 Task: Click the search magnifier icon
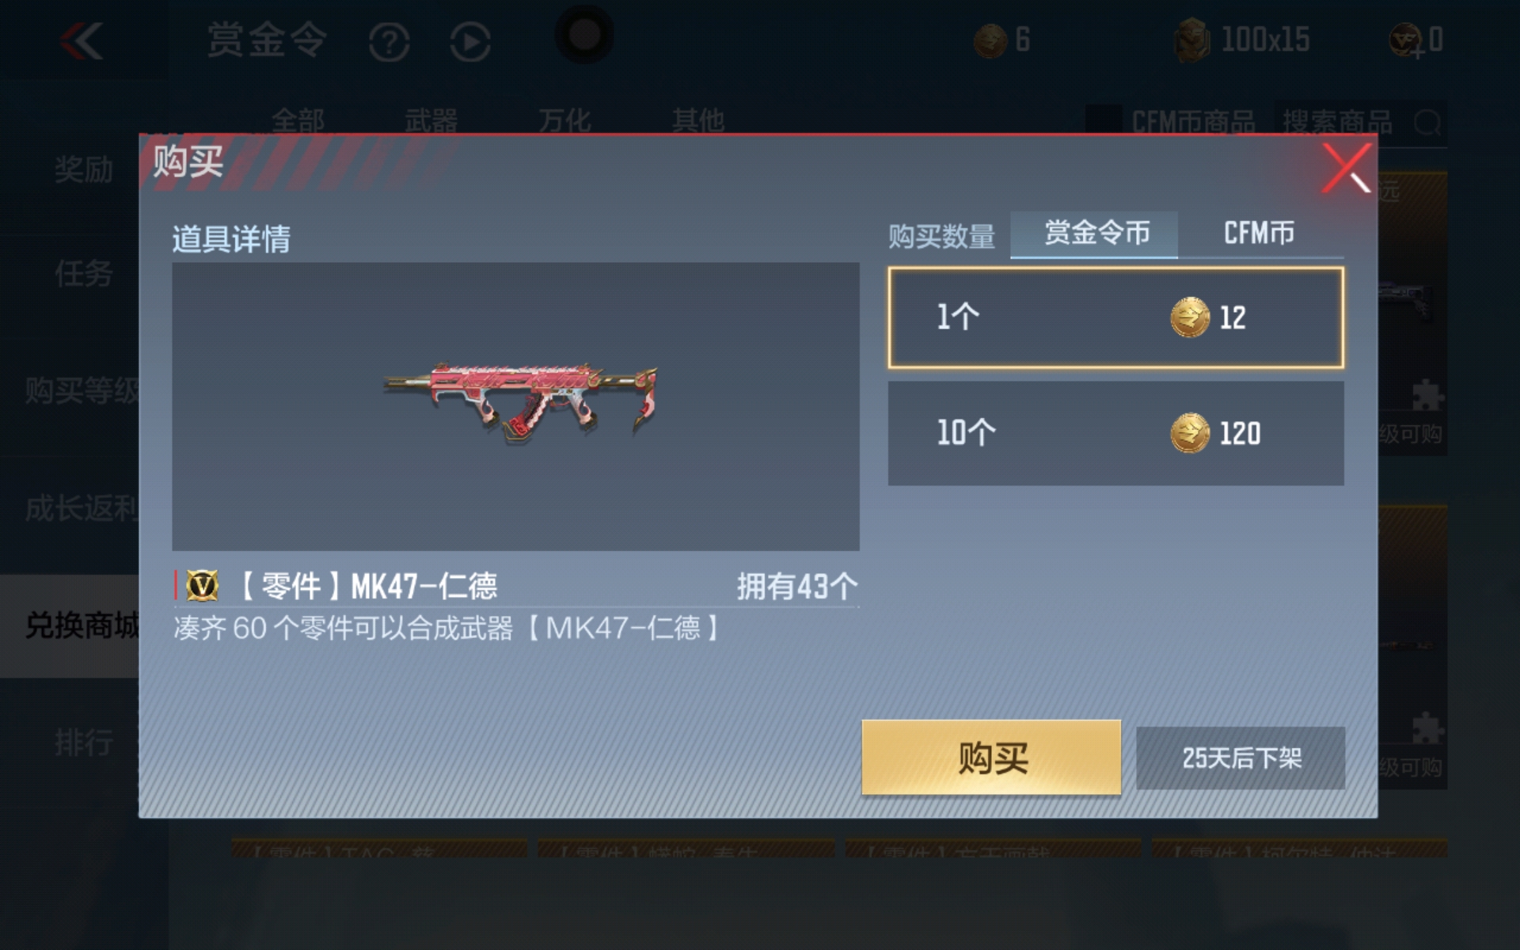pos(1427,123)
